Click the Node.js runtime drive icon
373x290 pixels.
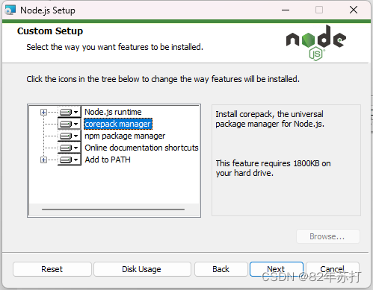[66, 112]
